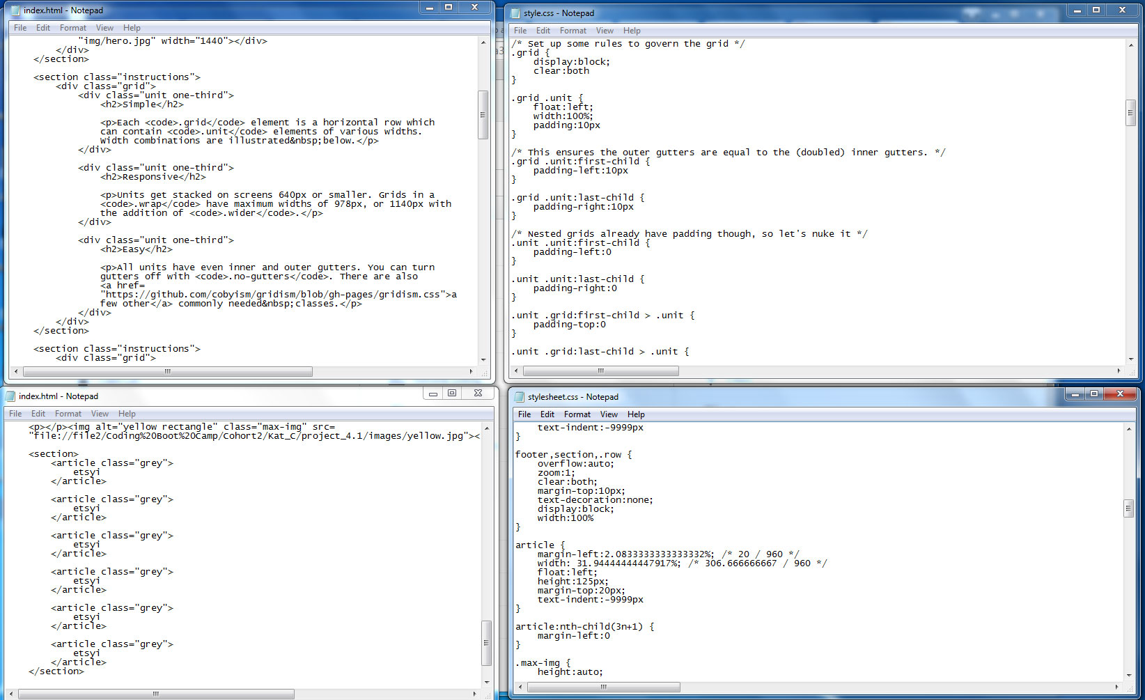The width and height of the screenshot is (1145, 700).
Task: Click vertical scrollbar thumb in bottom-left index.html window
Action: pos(486,643)
